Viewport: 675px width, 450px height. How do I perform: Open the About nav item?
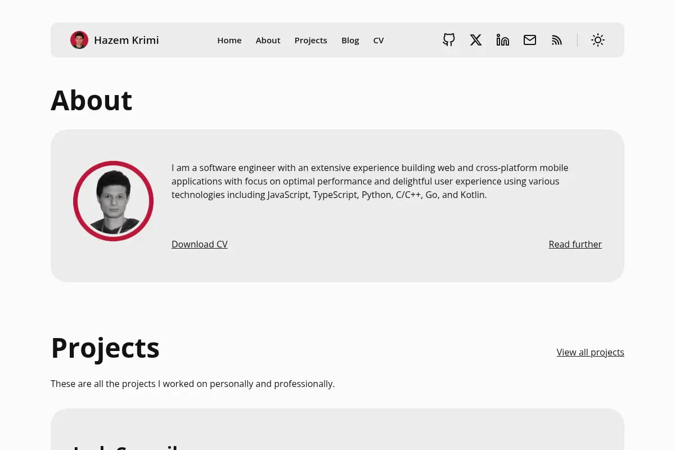tap(268, 40)
